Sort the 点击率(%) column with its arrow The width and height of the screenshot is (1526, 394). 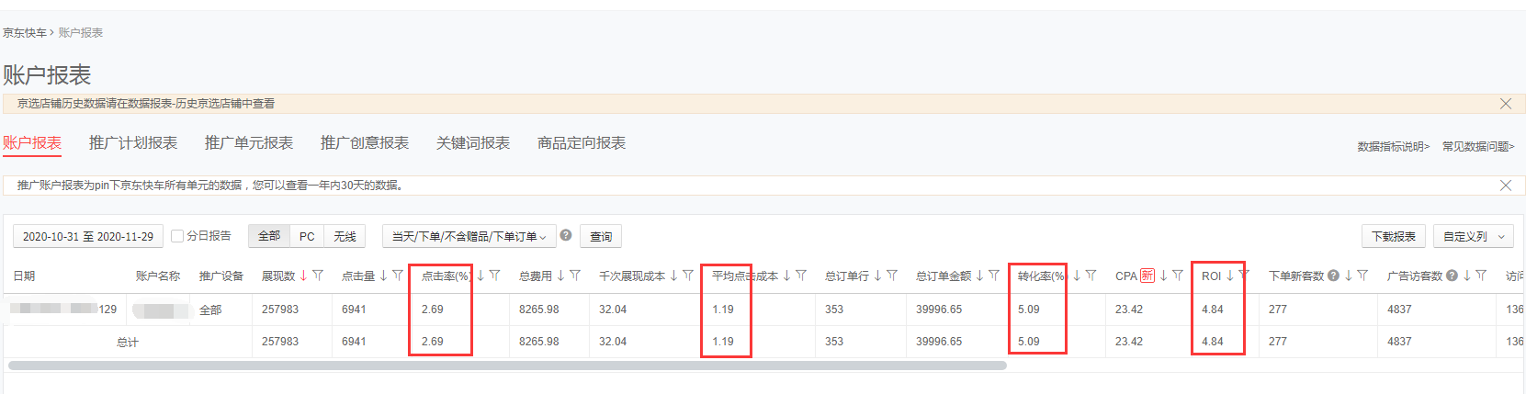coord(480,276)
